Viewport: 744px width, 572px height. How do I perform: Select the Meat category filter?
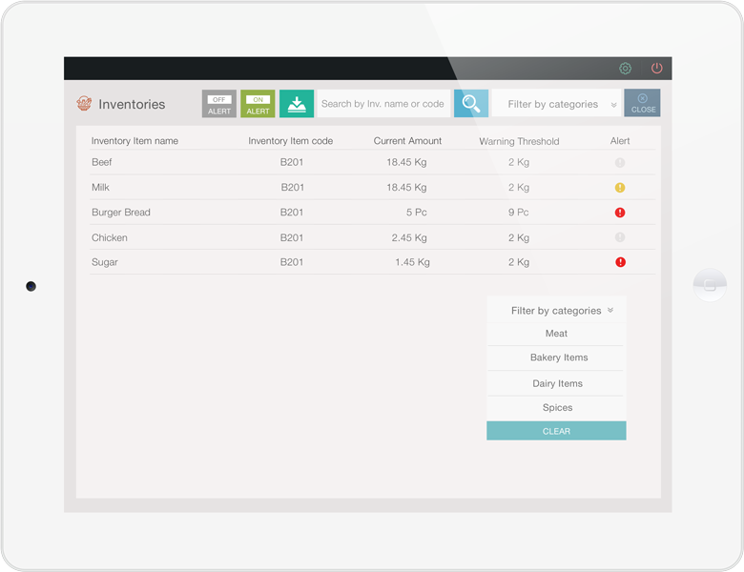[556, 334]
